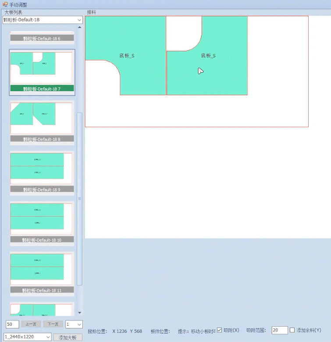Open thumbnail 颗粒板-Default-18 8
Image resolution: width=331 pixels, height=342 pixels.
click(x=42, y=118)
